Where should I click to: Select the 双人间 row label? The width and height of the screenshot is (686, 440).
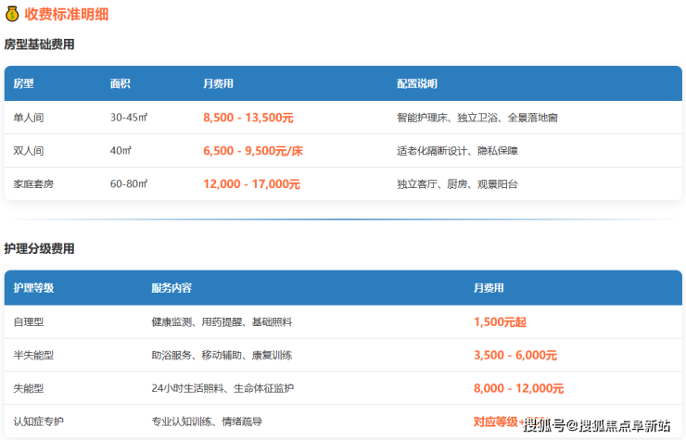click(x=29, y=151)
